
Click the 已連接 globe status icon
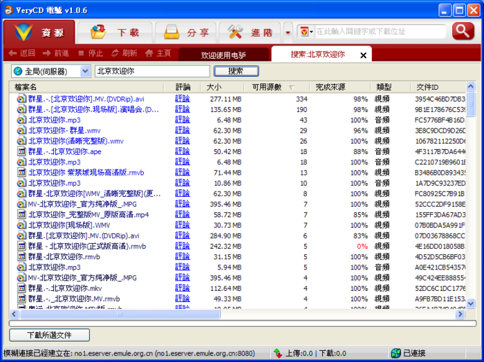pyautogui.click(x=395, y=353)
